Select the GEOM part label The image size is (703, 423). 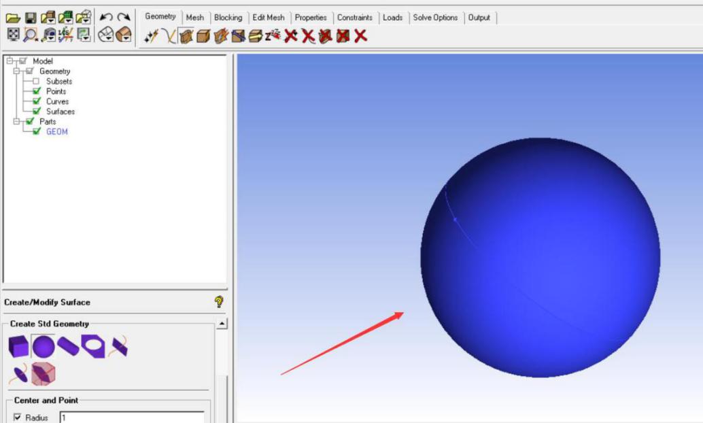coord(57,131)
